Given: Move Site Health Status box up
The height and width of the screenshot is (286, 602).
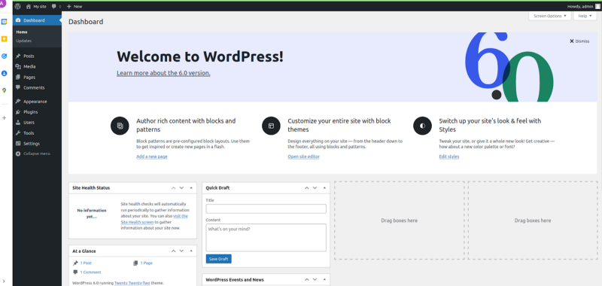Looking at the screenshot, I should [x=174, y=187].
